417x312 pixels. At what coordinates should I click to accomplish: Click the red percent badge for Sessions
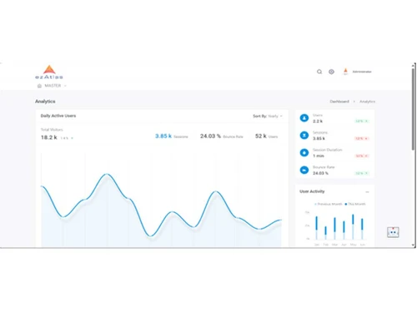362,138
